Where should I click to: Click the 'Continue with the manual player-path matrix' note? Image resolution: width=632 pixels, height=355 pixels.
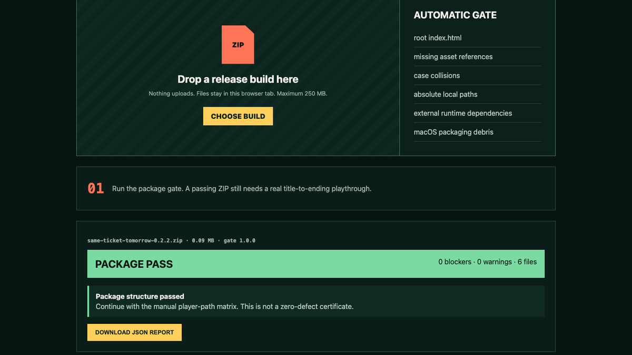[x=224, y=306]
